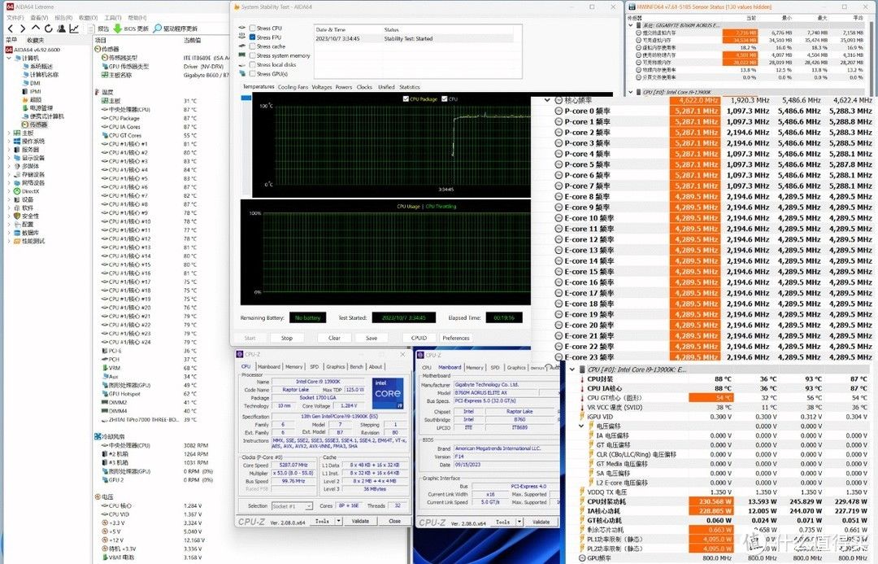Click the AIDA64 Extreme title bar logo
Image resolution: width=878 pixels, height=564 pixels.
click(x=10, y=7)
